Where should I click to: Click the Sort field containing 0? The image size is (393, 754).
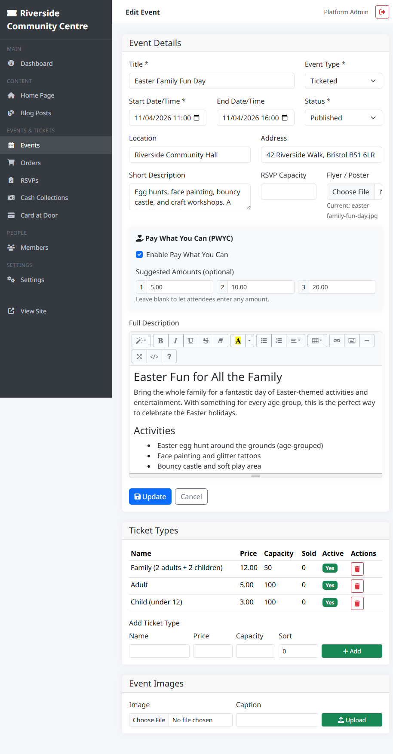298,651
